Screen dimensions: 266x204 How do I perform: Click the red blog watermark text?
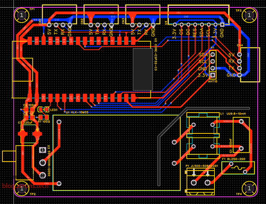point(25,186)
